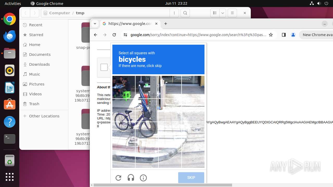The height and width of the screenshot is (187, 333).
Task: Open Pictures in Files sidebar
Action: 44,84
